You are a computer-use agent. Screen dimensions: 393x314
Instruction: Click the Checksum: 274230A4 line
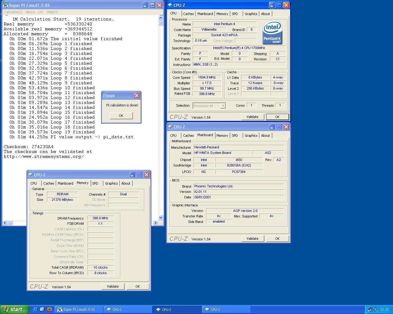(29, 147)
